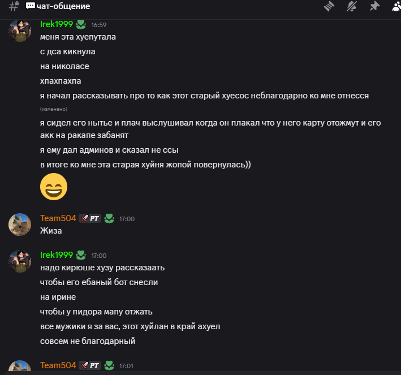
Task: Click Irek1999 avatar at 17:00 message
Action: [x=20, y=261]
